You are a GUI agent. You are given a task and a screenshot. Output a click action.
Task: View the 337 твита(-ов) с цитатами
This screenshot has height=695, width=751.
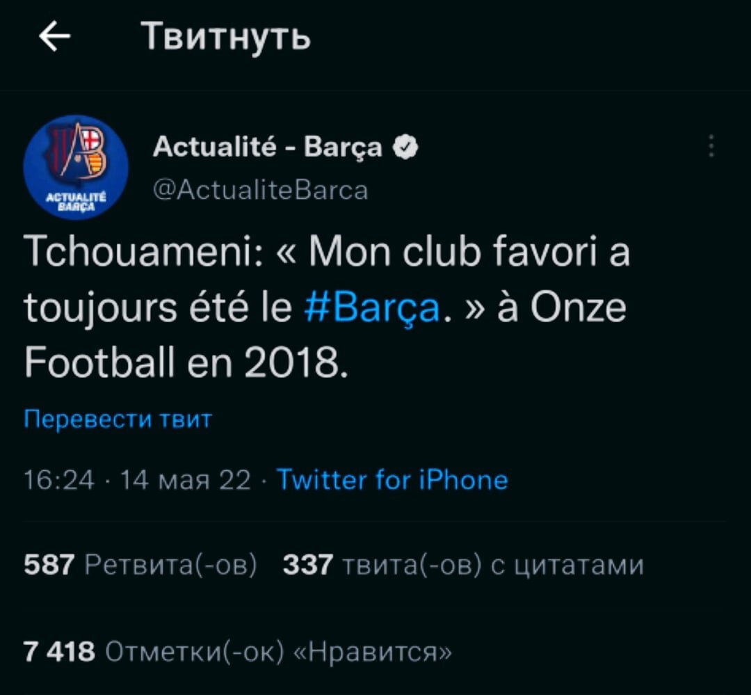[x=463, y=565]
